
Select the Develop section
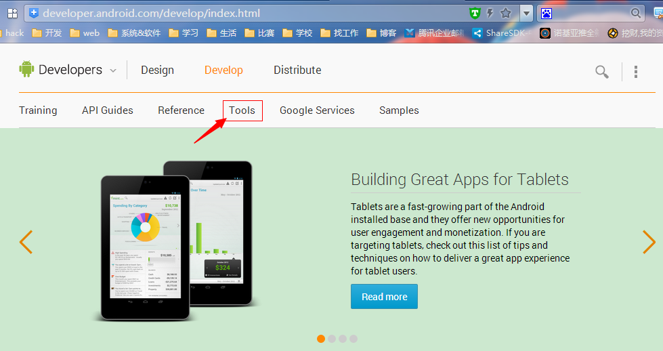223,70
